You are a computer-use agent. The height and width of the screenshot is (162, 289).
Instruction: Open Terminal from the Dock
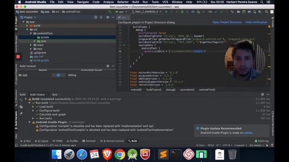pos(176,154)
